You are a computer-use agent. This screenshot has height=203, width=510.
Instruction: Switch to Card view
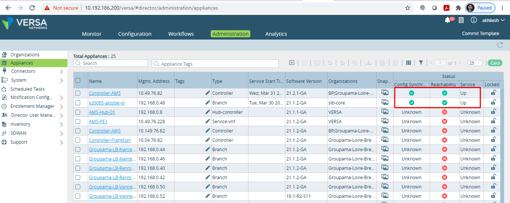pos(495,63)
